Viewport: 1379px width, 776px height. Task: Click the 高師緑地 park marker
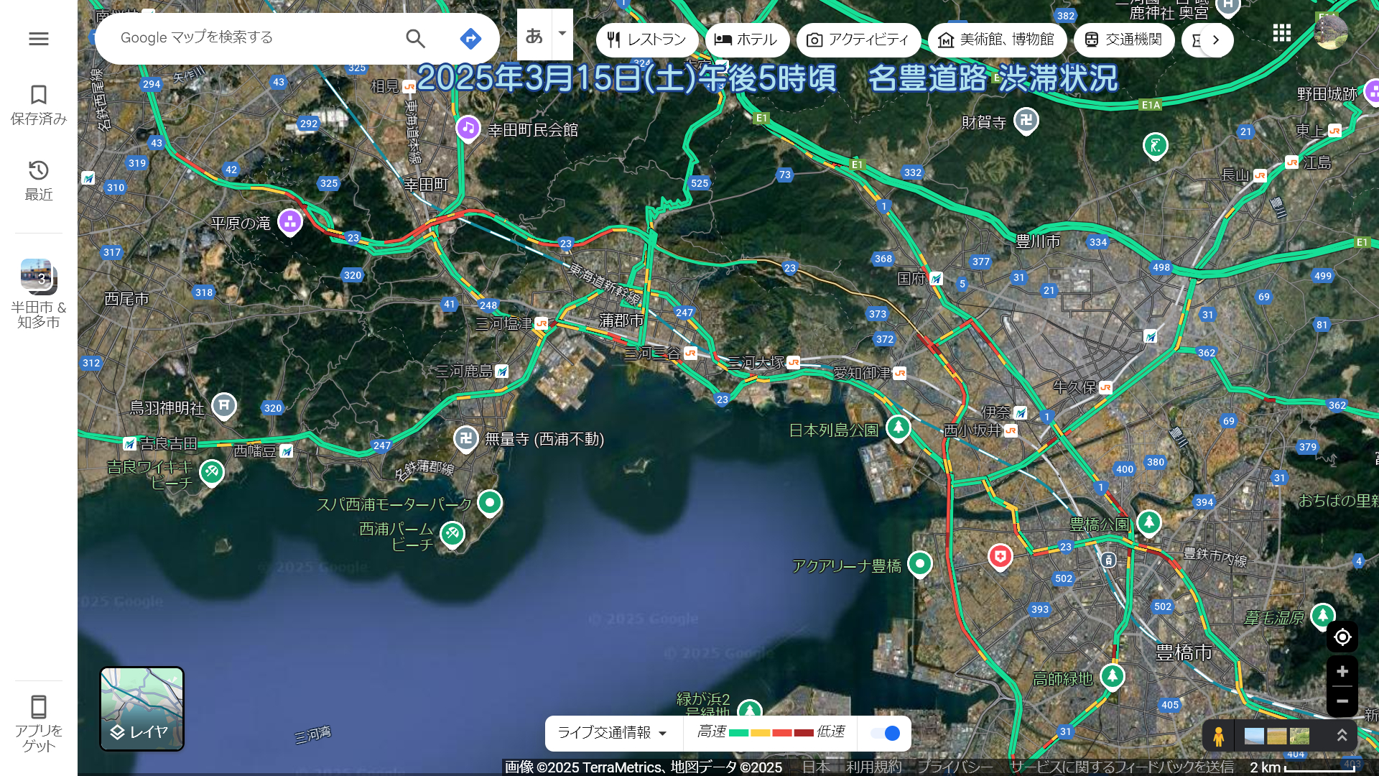[x=1113, y=676]
